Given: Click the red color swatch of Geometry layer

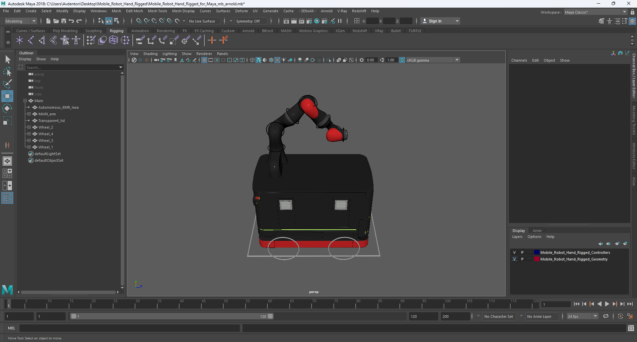Looking at the screenshot, I should (x=536, y=259).
